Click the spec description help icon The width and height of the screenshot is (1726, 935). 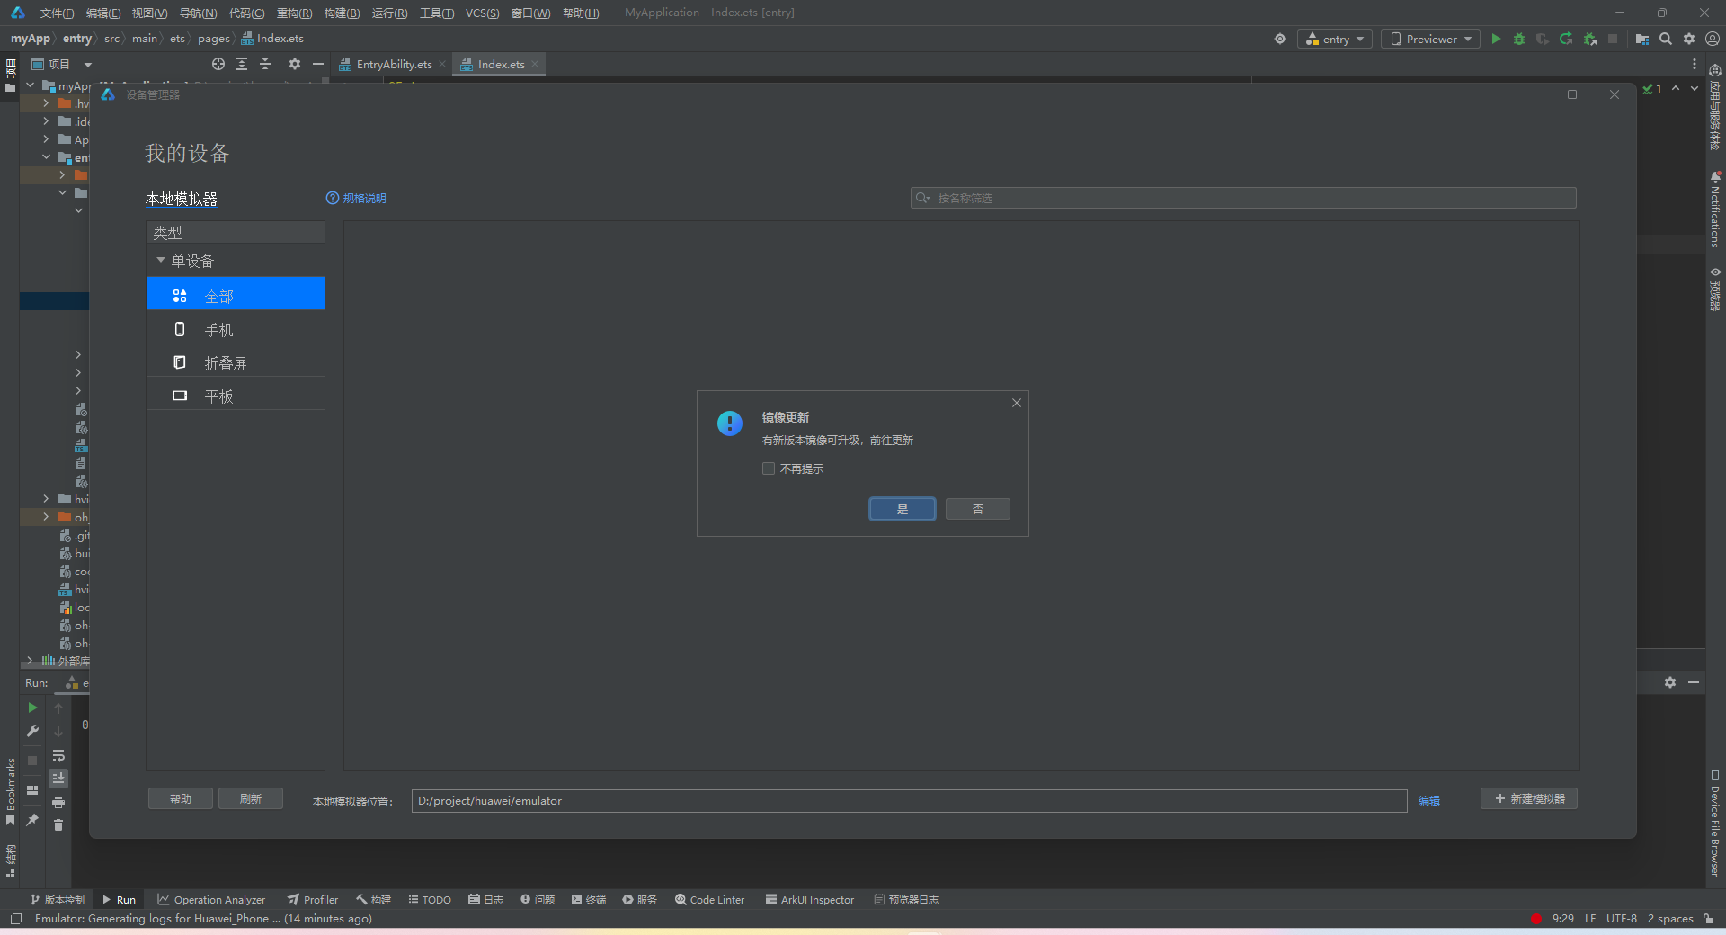tap(333, 198)
